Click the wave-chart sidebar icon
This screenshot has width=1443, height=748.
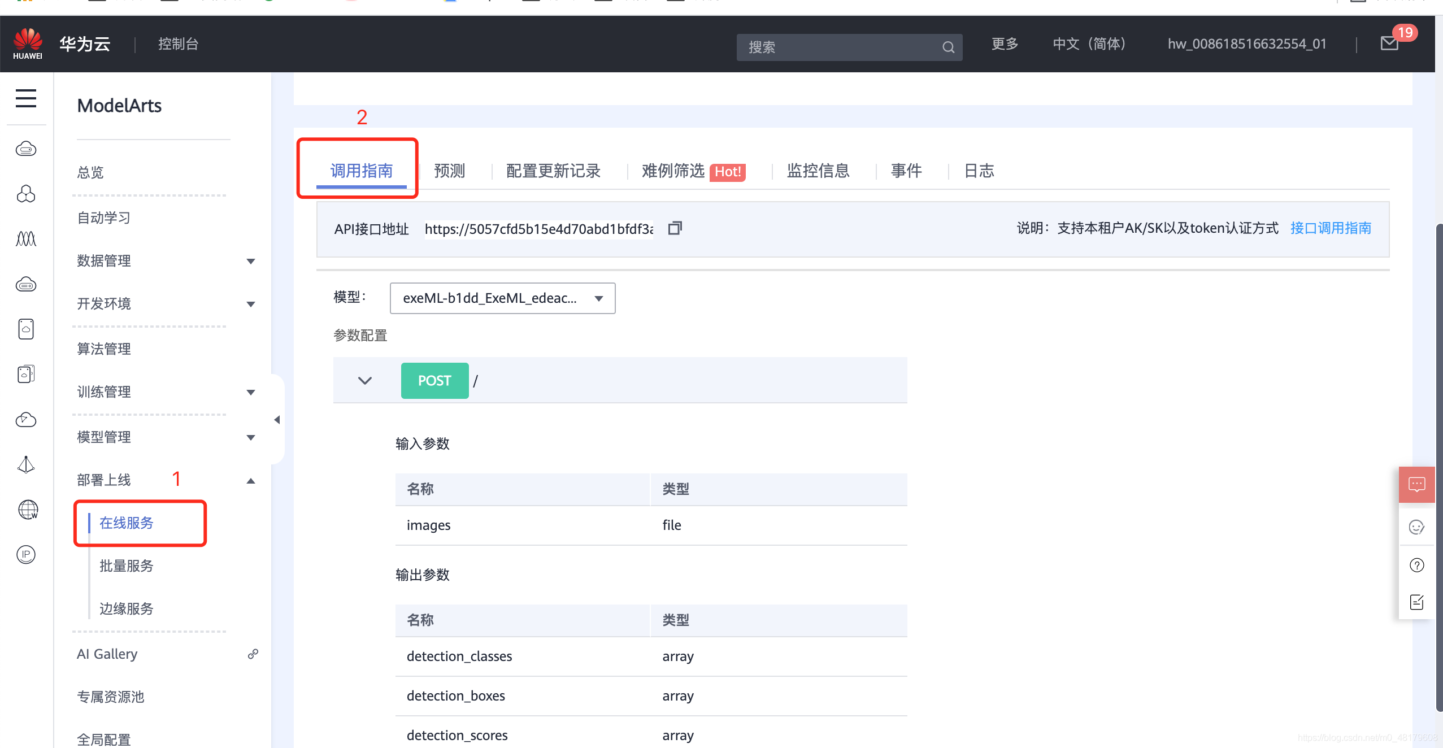pyautogui.click(x=26, y=239)
